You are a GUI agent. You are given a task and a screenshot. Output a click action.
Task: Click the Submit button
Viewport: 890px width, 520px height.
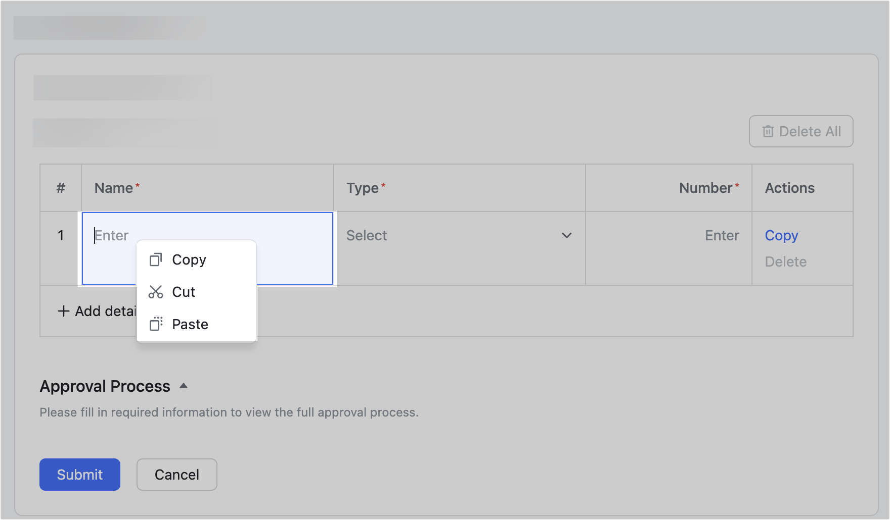coord(79,475)
